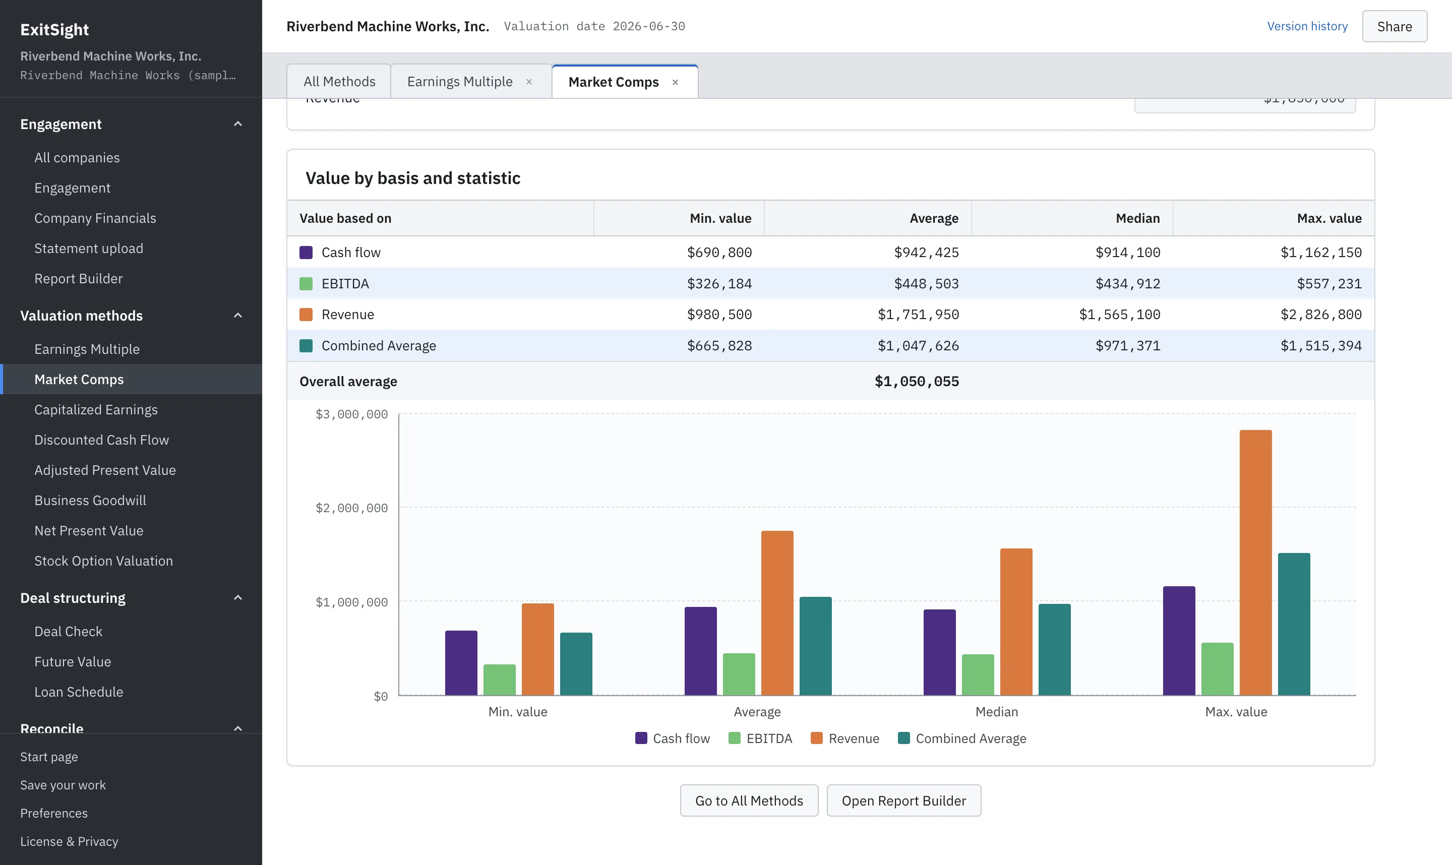Click Revenue orange swatch in table
Screen dimensions: 1452x865
(306, 315)
